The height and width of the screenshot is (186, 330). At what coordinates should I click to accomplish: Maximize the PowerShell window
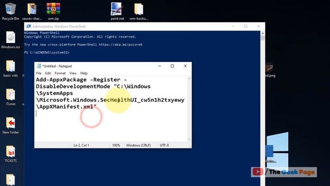(245, 26)
